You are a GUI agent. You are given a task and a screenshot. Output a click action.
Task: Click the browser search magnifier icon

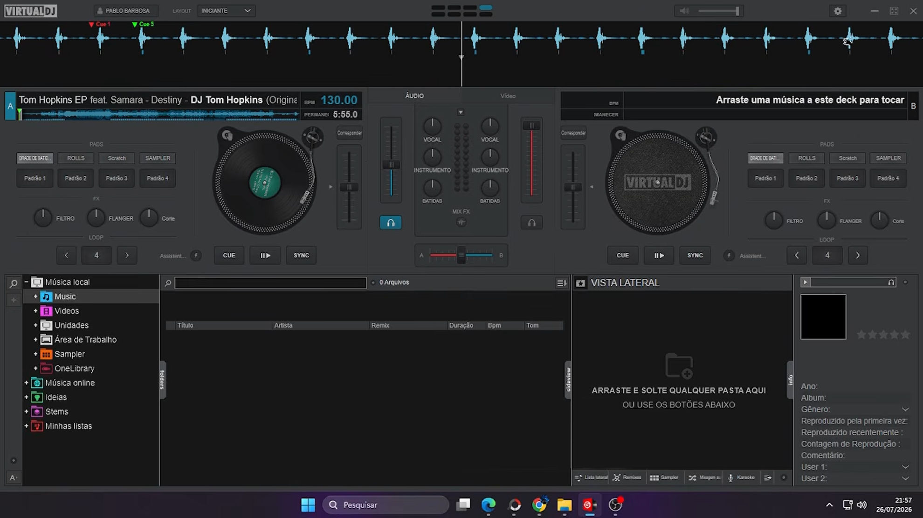[168, 283]
